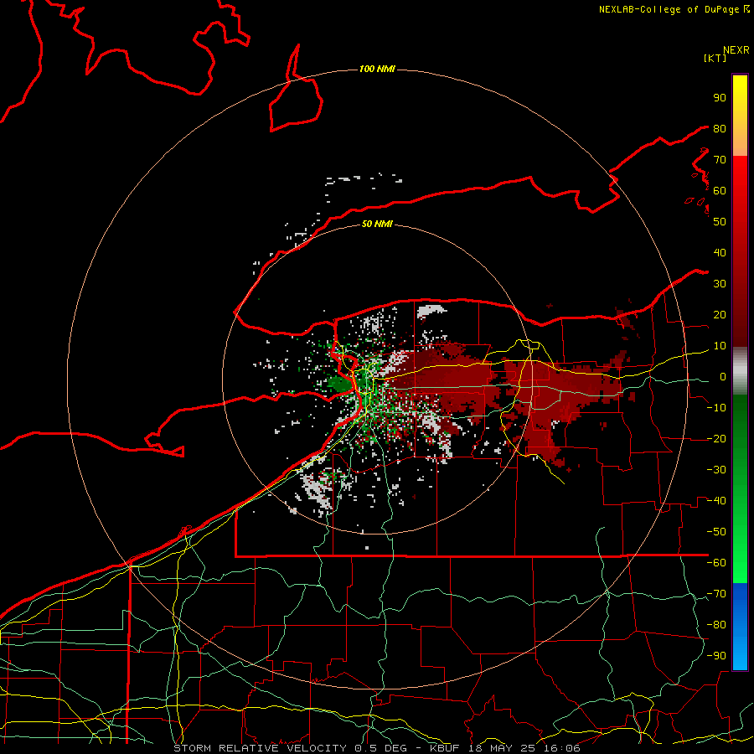Viewport: 754px width, 754px height.
Task: Click the 0 value on the velocity scale
Action: (723, 377)
